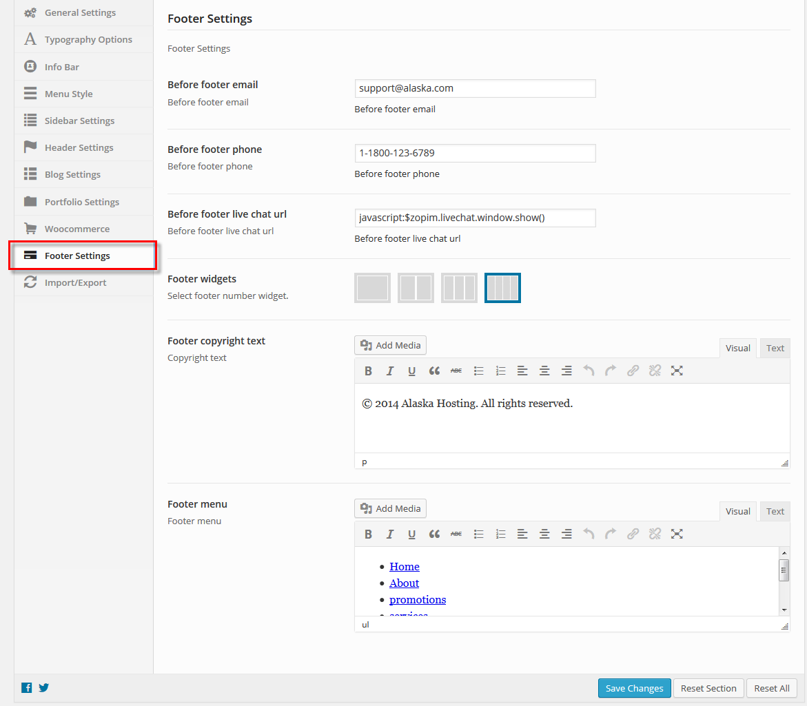Undo in Footer menu editor

pyautogui.click(x=589, y=534)
